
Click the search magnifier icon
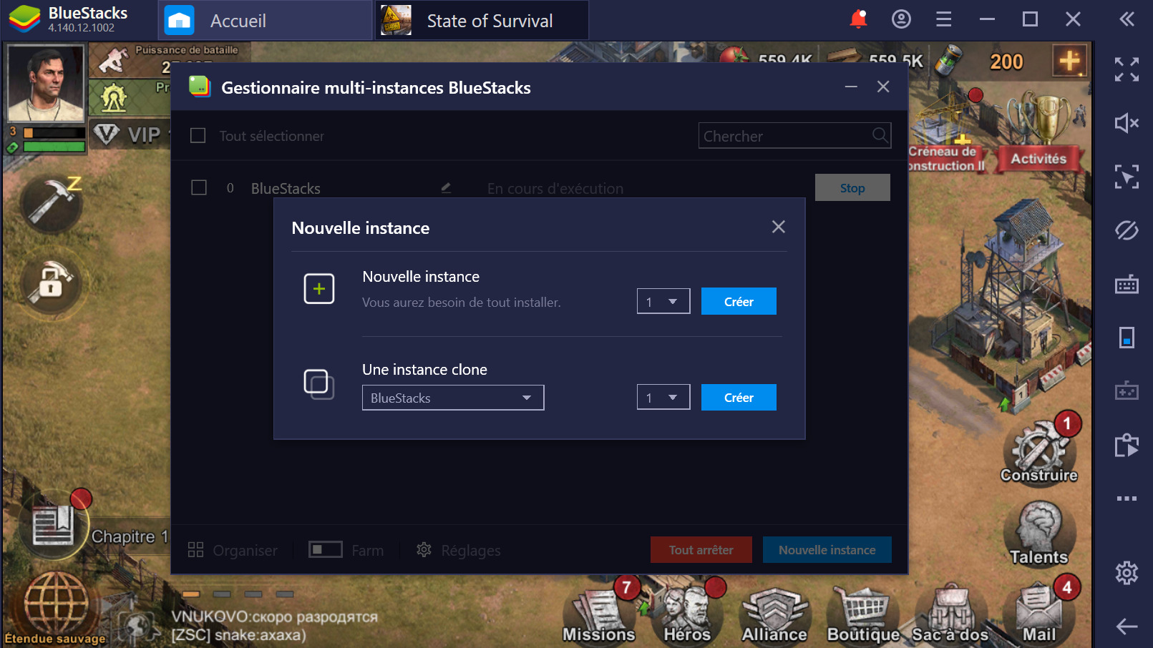tap(880, 134)
